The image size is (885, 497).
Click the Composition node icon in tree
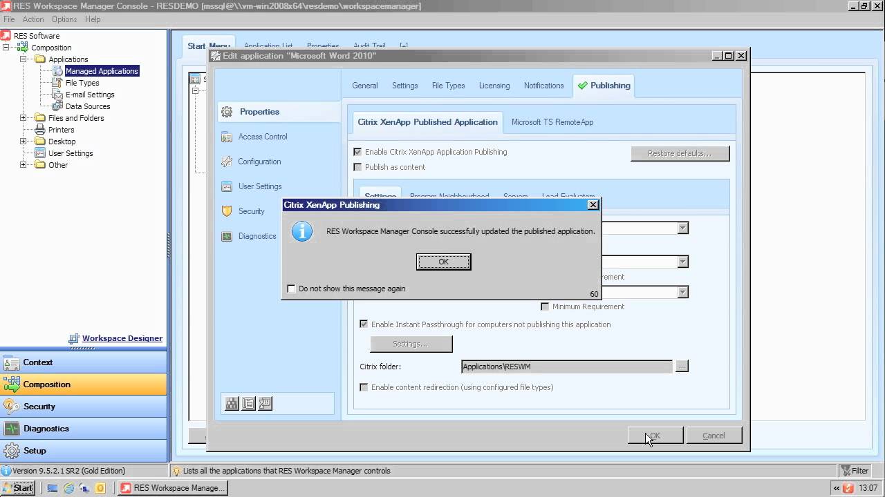tap(23, 48)
